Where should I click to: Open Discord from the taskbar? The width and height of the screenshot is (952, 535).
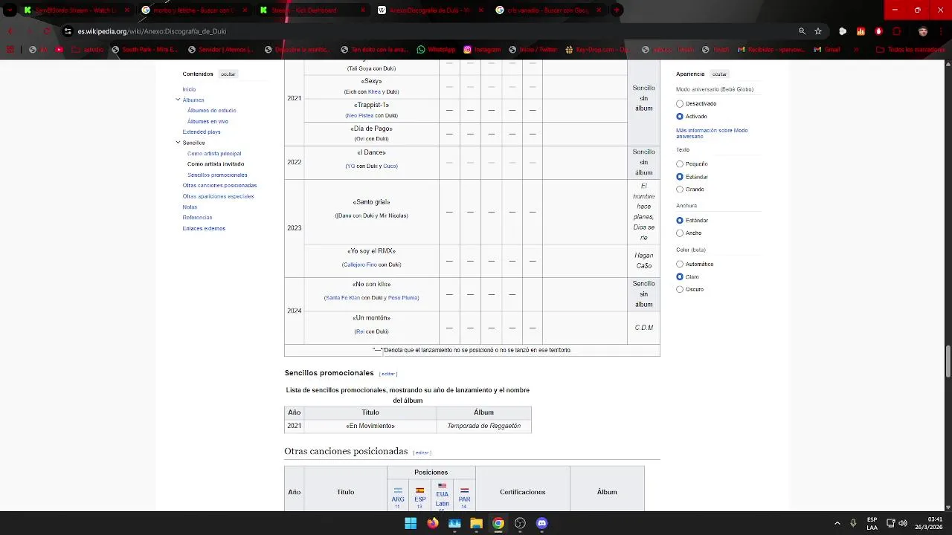click(x=542, y=523)
